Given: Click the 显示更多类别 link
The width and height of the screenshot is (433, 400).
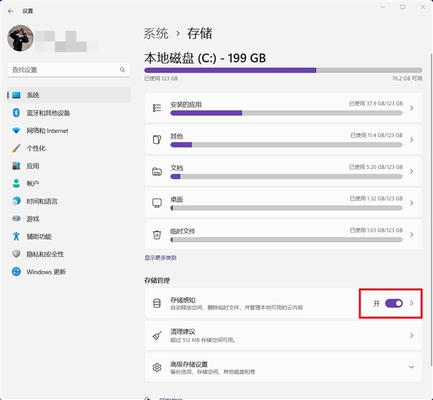Looking at the screenshot, I should [x=160, y=258].
